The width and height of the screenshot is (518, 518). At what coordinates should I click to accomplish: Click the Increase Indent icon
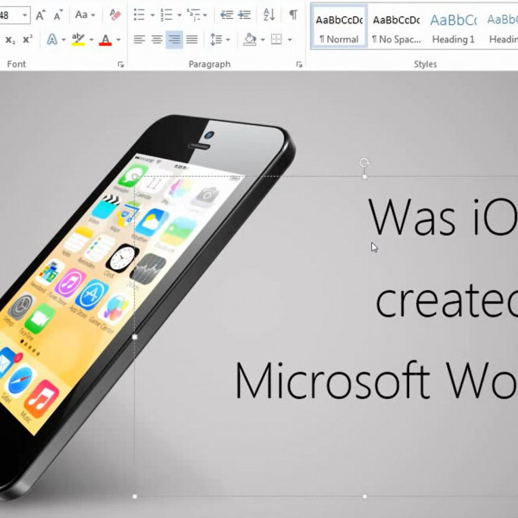[x=244, y=15]
